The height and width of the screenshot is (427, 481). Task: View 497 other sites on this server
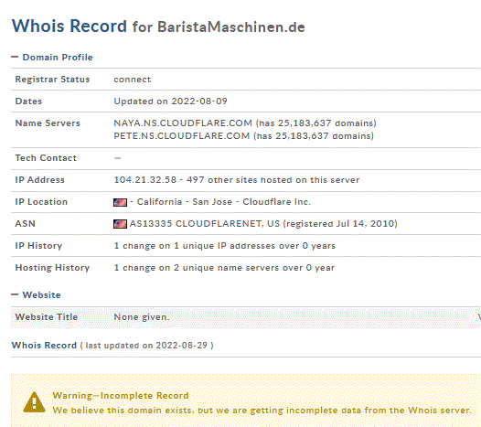[x=273, y=180]
